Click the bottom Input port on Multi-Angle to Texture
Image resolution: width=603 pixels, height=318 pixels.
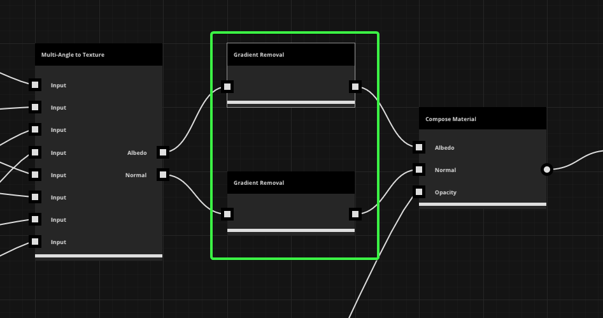point(36,242)
